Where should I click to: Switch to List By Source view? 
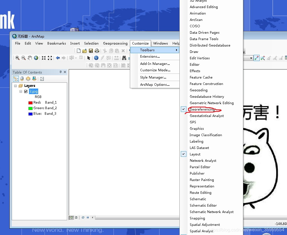coord(22,79)
